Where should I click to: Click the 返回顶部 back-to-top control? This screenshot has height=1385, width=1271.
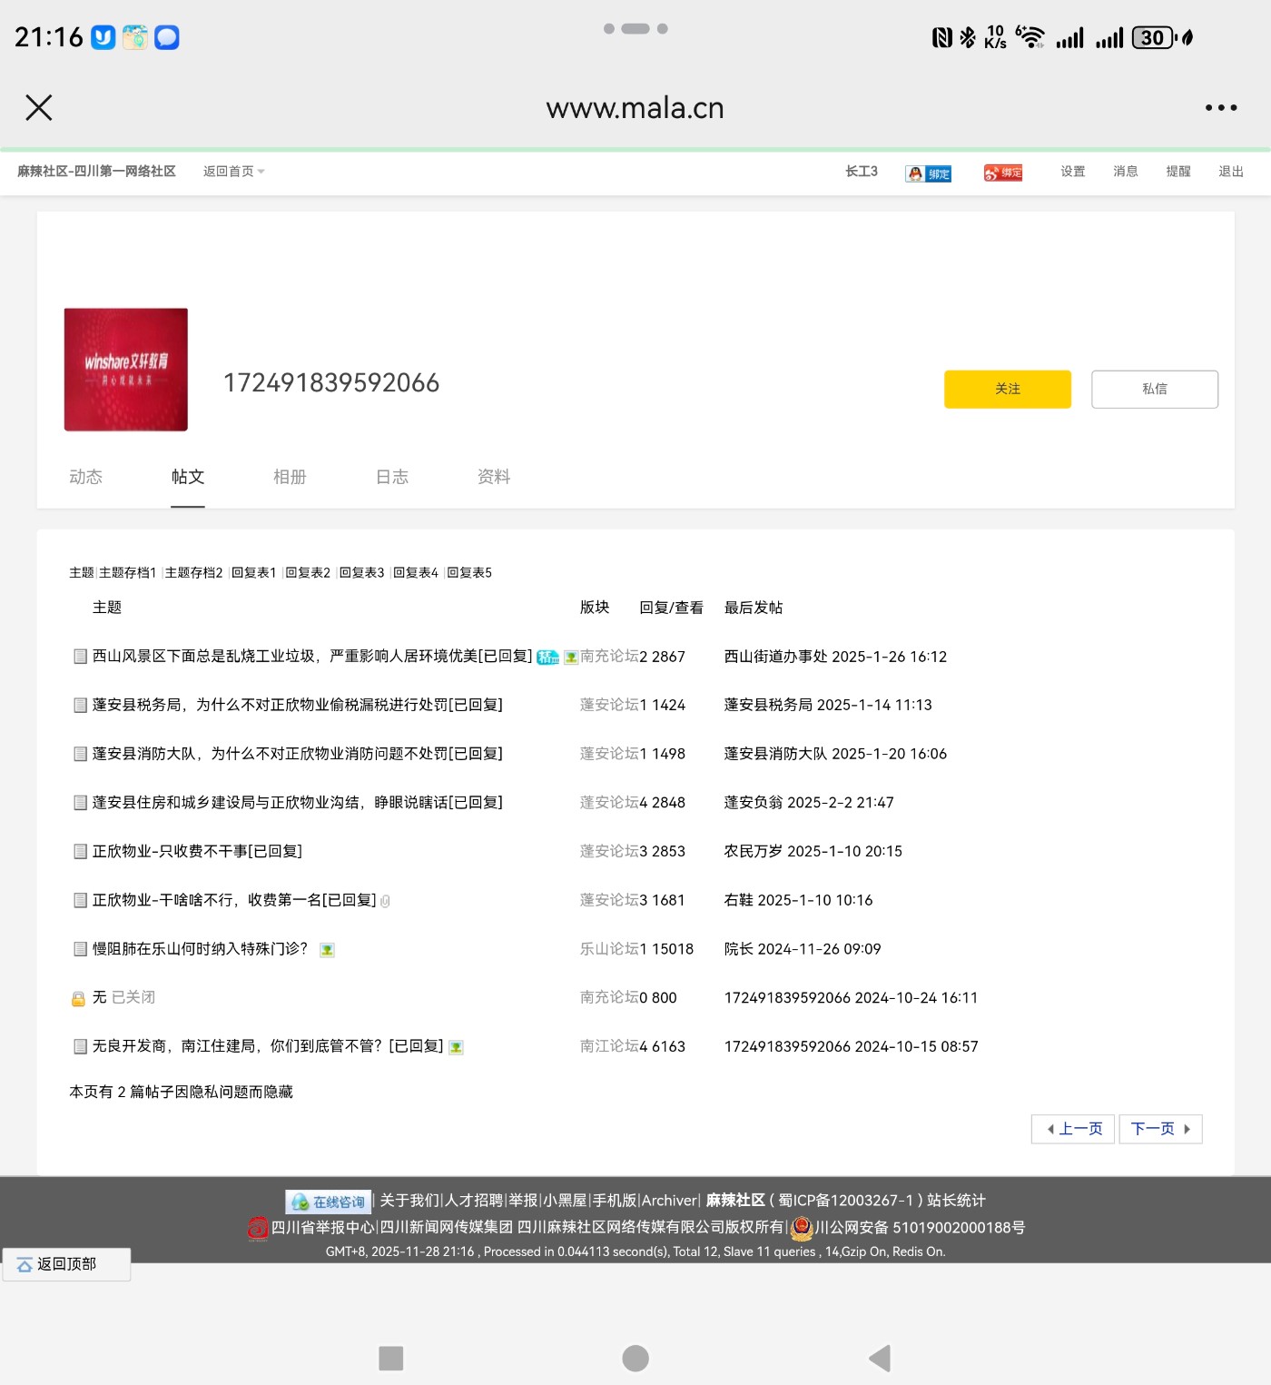[65, 1262]
